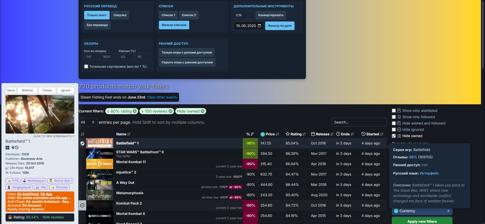Image resolution: width=485 pixels, height=224 pixels.
Task: Click 'Фильтр по дате' button
Action: click(280, 26)
